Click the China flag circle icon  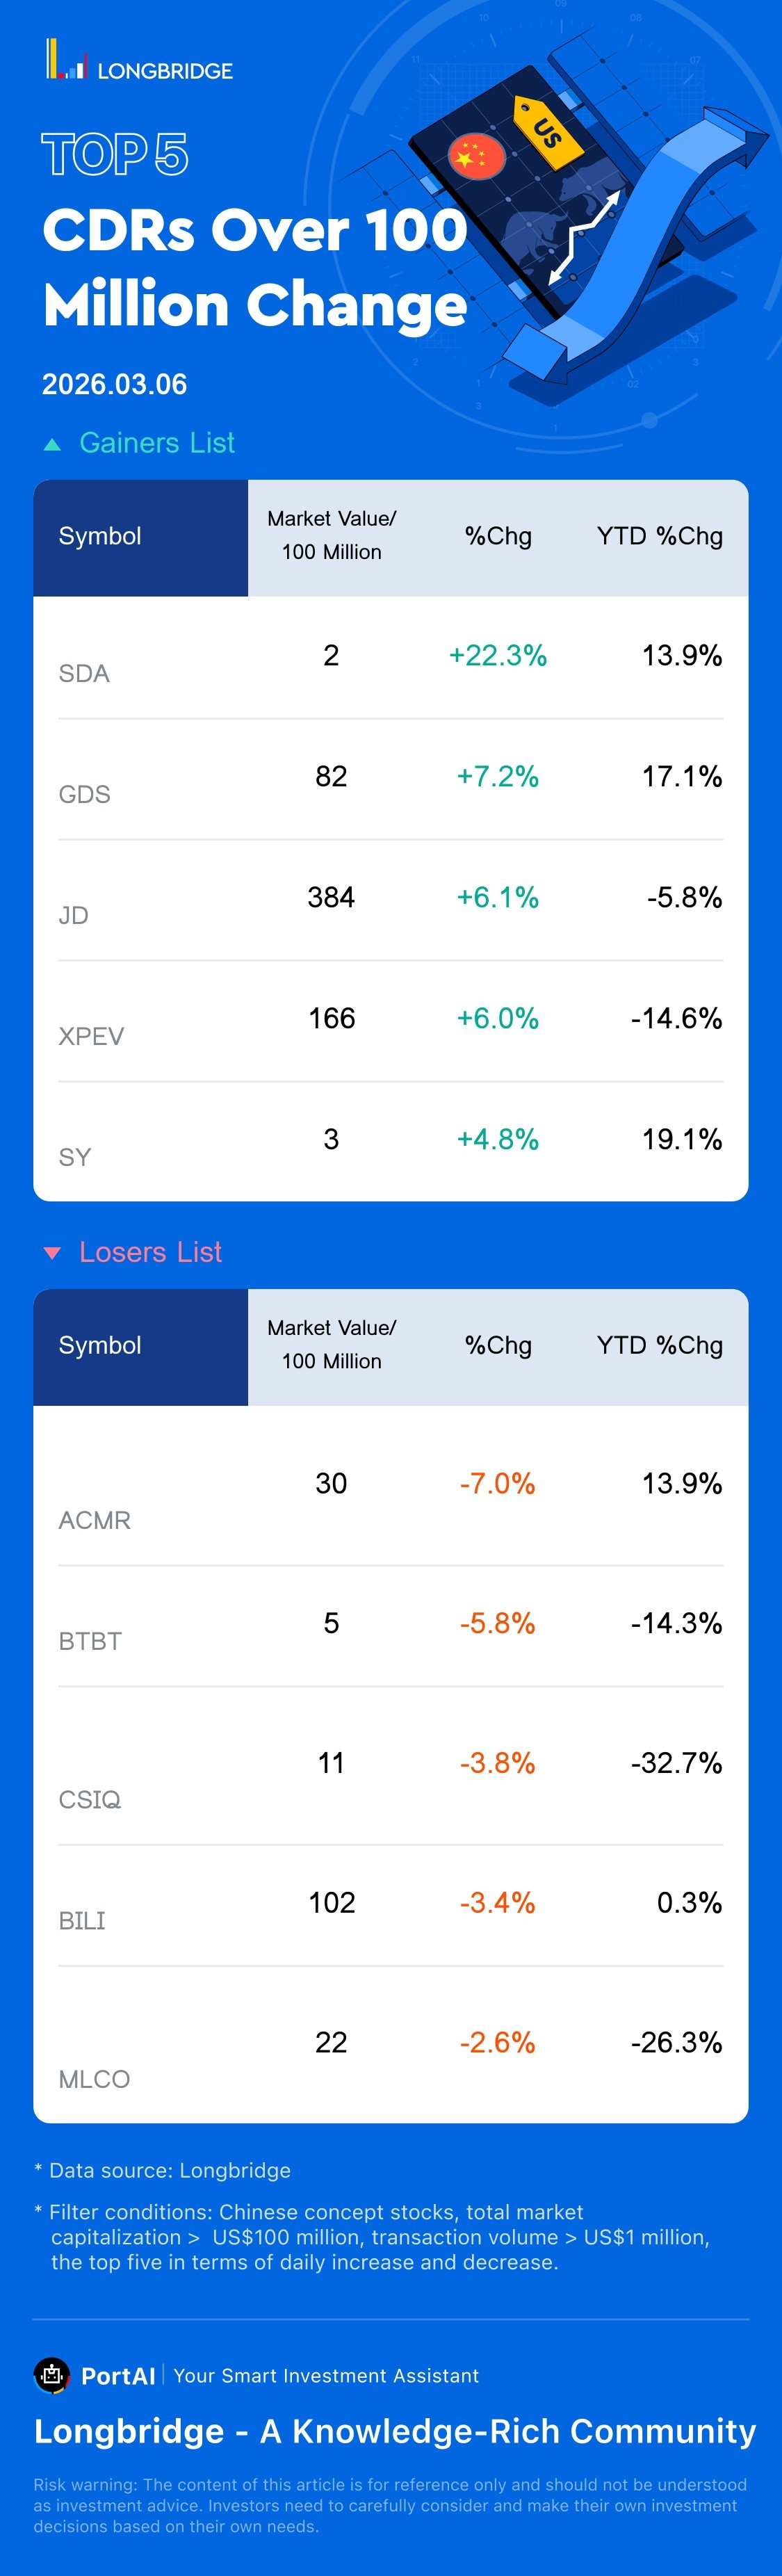click(x=476, y=156)
